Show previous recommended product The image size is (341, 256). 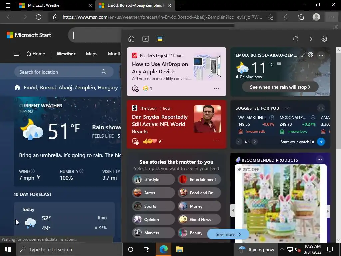pos(233,211)
